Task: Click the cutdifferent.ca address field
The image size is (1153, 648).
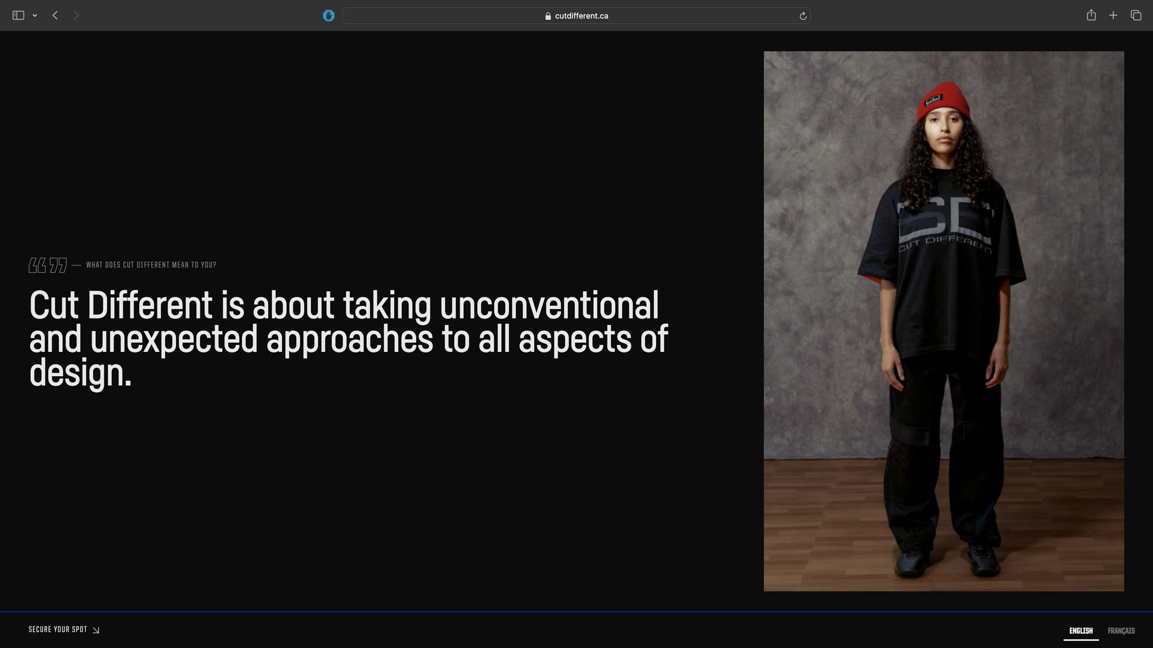Action: 581,16
